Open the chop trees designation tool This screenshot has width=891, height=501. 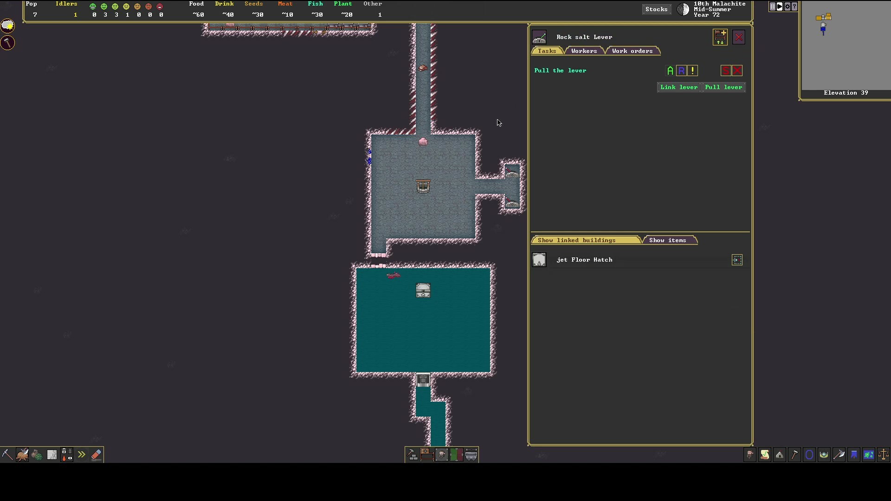click(22, 455)
